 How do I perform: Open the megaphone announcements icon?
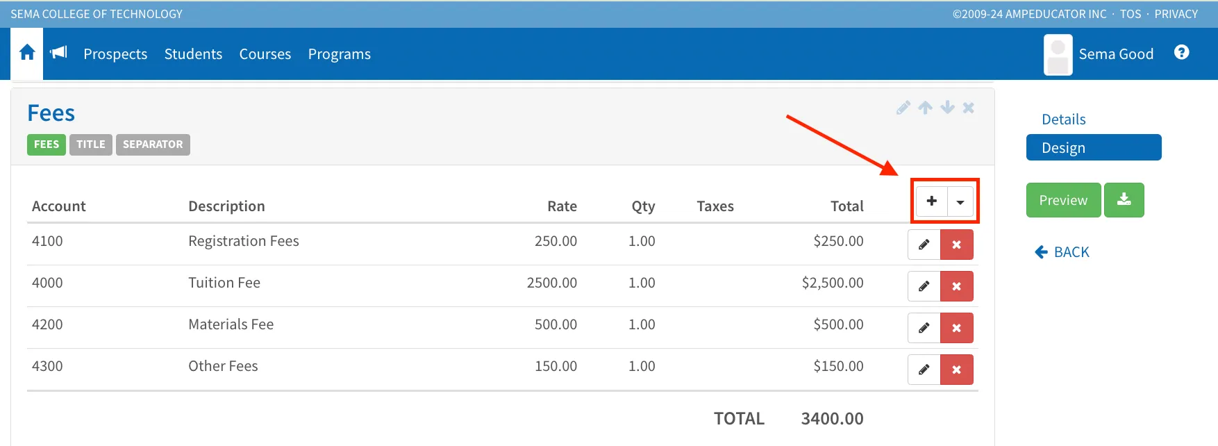pos(59,53)
